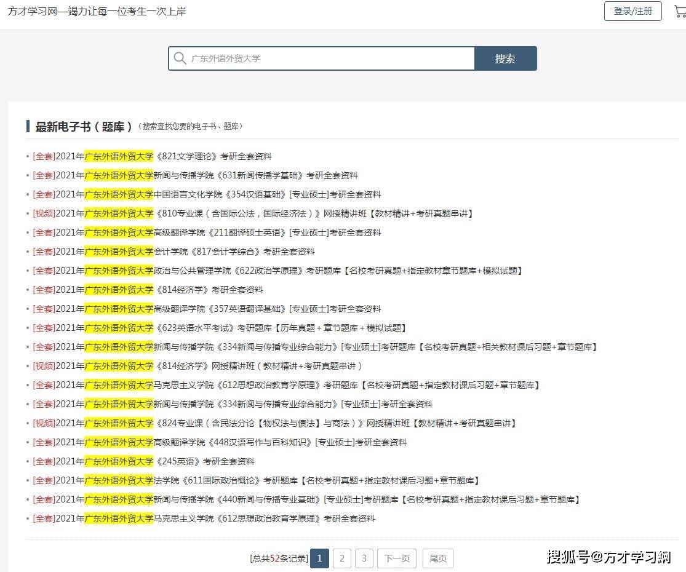Open the 法学院《611国际政治概论》考研题库 link

tap(256, 480)
